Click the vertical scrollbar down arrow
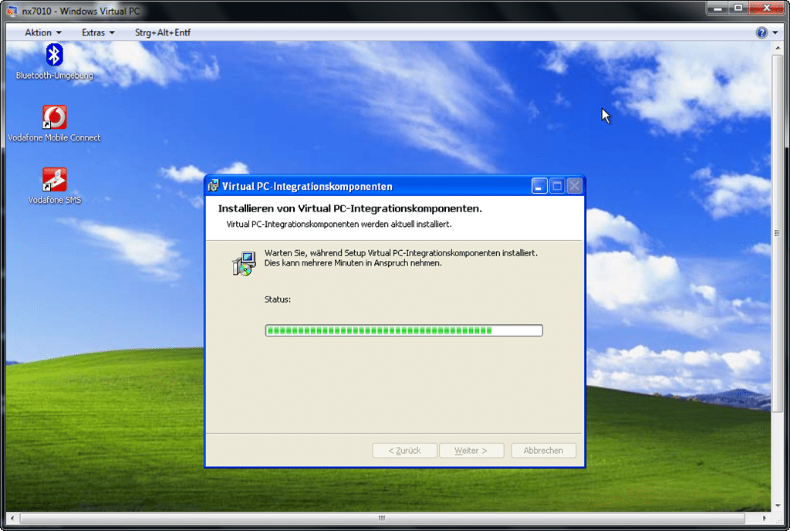Image resolution: width=790 pixels, height=531 pixels. 778,506
